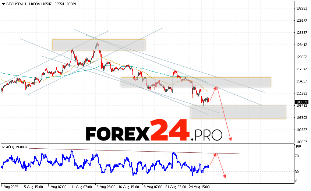The height and width of the screenshot is (191, 311).
Task: Select the 24 Aug 15:00 time label
Action: [x=199, y=187]
